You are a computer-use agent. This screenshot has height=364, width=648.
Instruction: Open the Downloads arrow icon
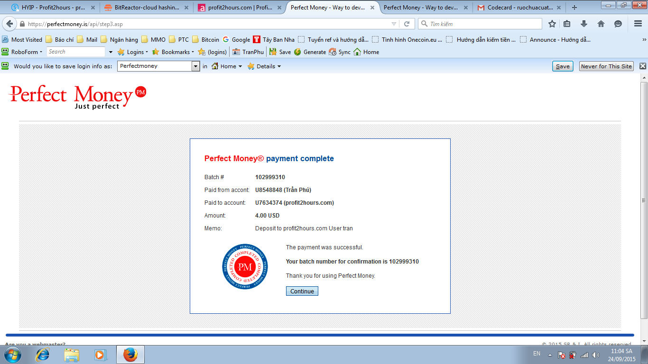click(584, 24)
